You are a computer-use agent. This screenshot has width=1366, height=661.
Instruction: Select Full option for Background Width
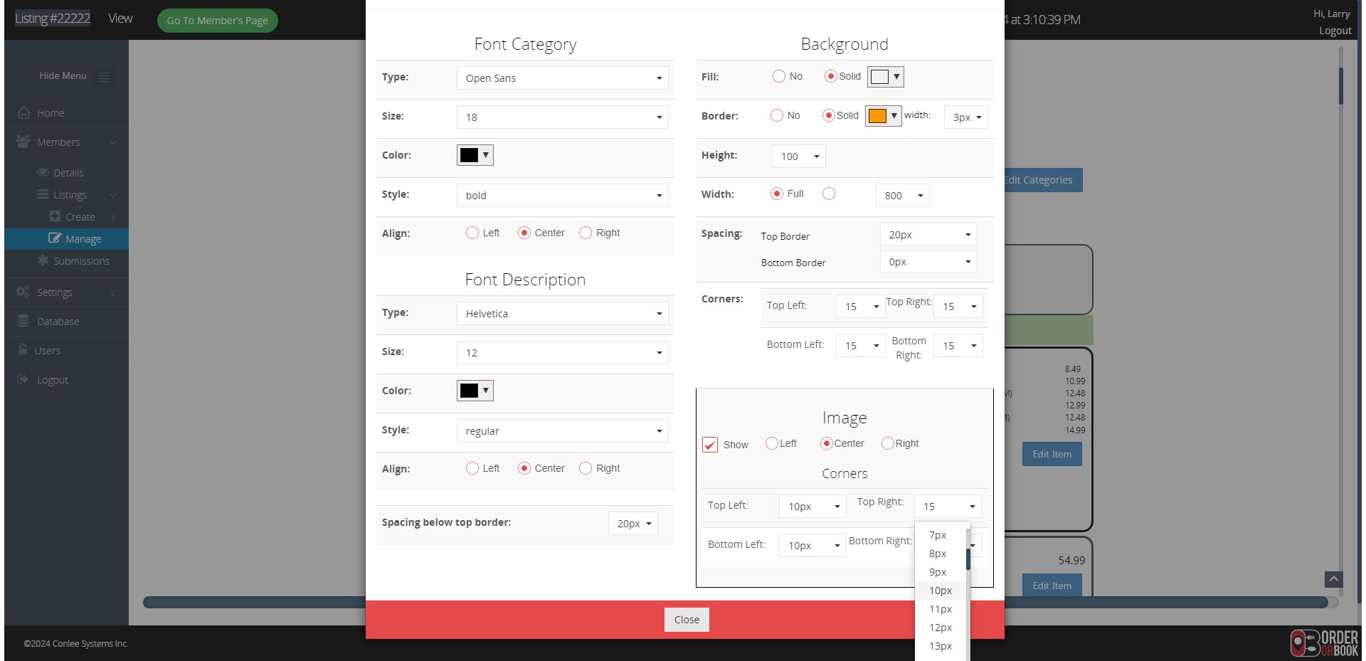pos(777,194)
